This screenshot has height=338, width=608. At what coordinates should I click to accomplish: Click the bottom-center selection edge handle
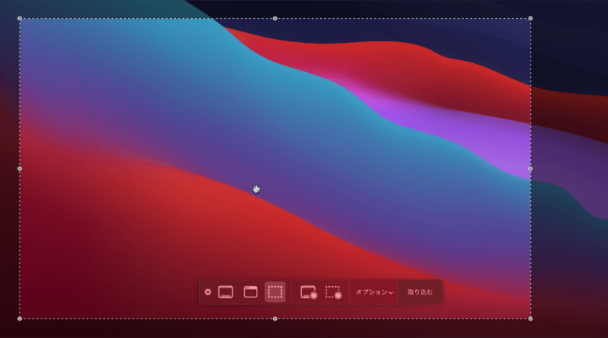click(275, 318)
